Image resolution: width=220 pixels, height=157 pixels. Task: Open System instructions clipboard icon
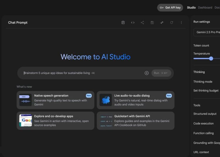point(123,23)
